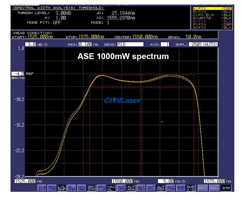The height and width of the screenshot is (200, 242).
Task: Select trace C:FX B-A /BLK row
Action: pyautogui.click(x=212, y=15)
